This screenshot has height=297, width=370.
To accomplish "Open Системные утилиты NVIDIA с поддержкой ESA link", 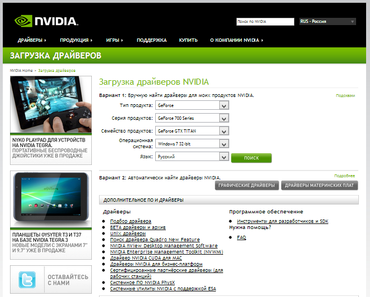I will click(x=163, y=289).
